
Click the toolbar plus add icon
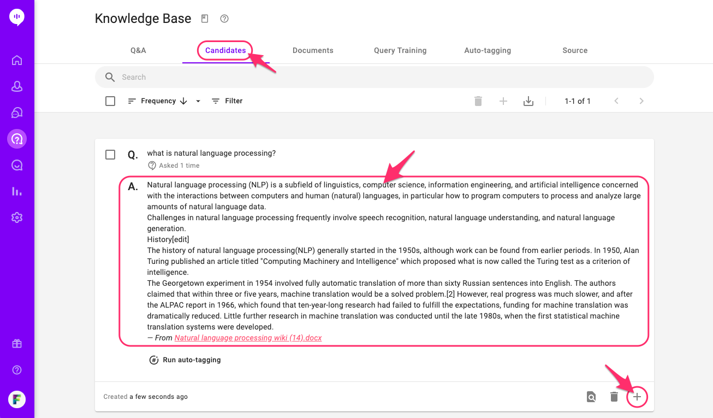click(503, 101)
